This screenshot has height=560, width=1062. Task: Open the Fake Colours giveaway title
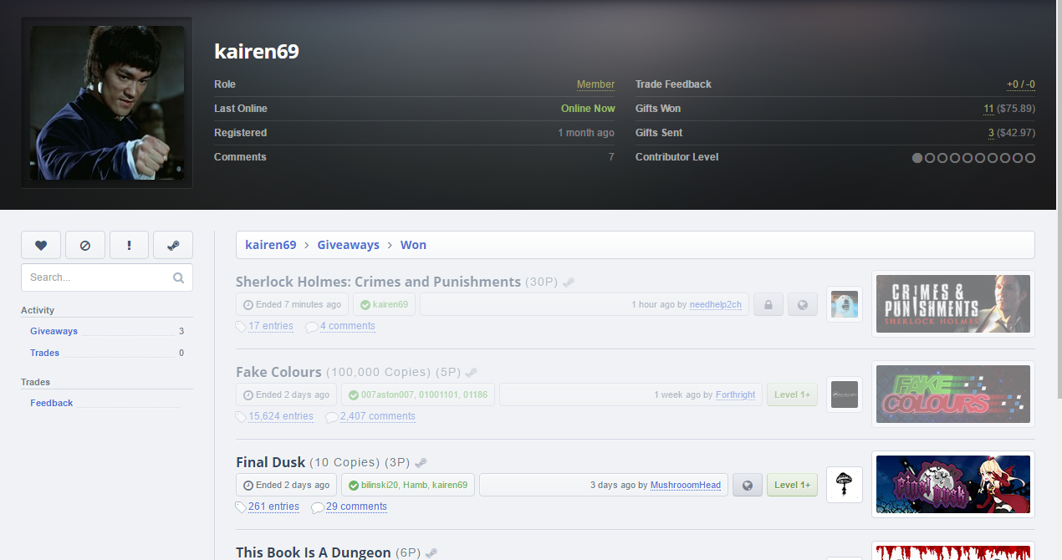(278, 372)
